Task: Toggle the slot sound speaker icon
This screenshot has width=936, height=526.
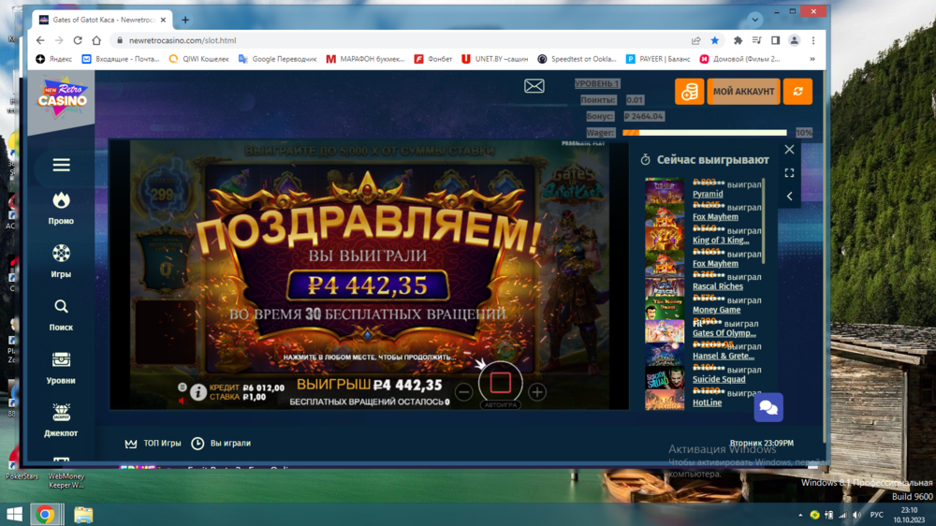Action: pos(182,401)
